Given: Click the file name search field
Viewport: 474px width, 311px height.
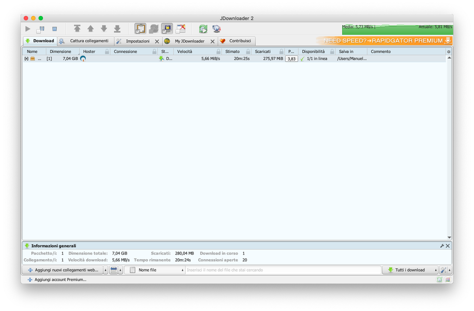Looking at the screenshot, I should click(283, 270).
